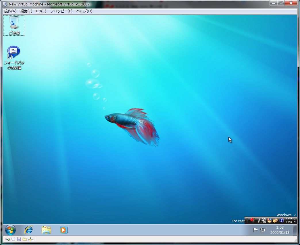This screenshot has height=245, width=300.
Task: Click the red IME language bar icon
Action: (252, 221)
